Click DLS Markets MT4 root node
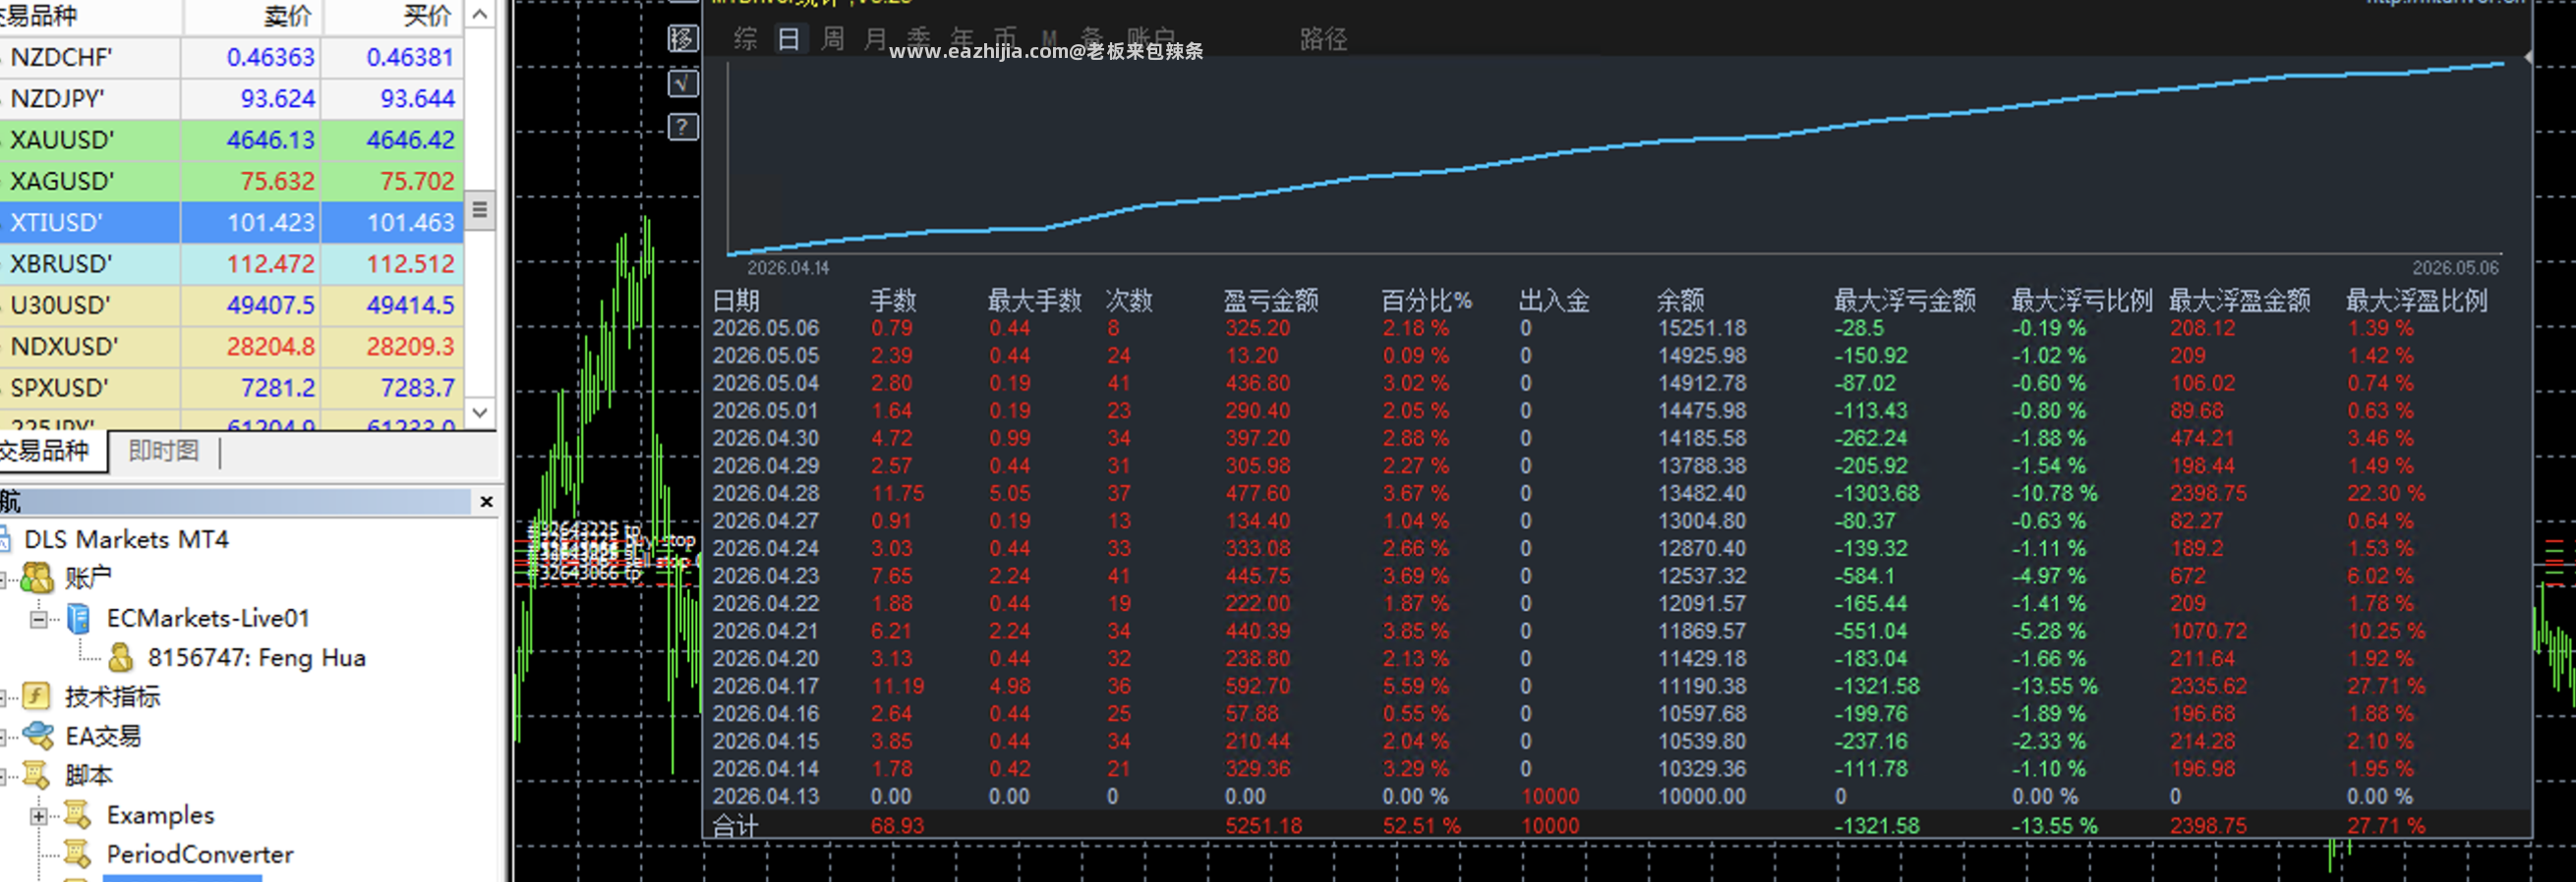 (126, 539)
